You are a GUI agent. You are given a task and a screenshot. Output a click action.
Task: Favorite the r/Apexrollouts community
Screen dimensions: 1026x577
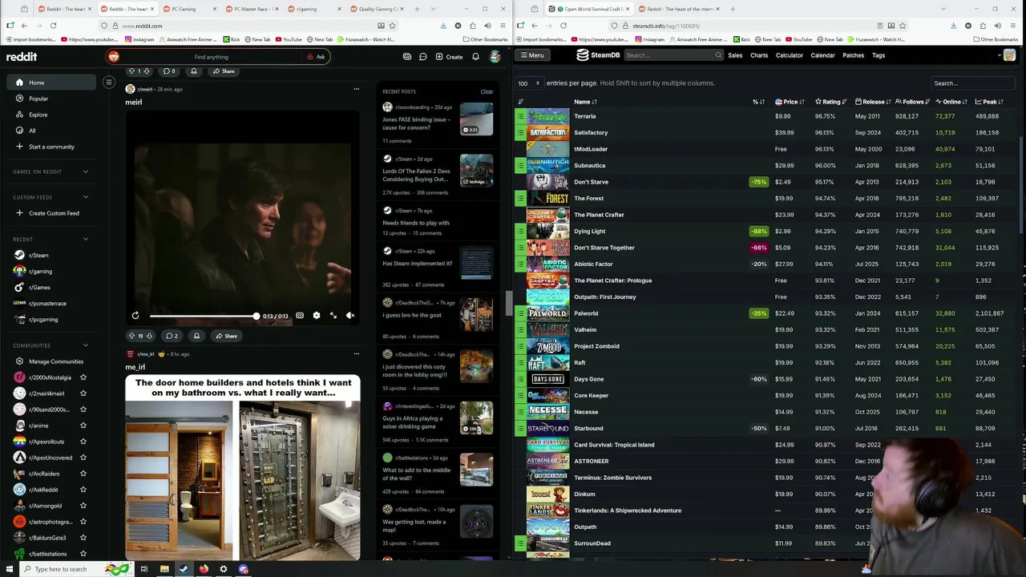tap(83, 442)
